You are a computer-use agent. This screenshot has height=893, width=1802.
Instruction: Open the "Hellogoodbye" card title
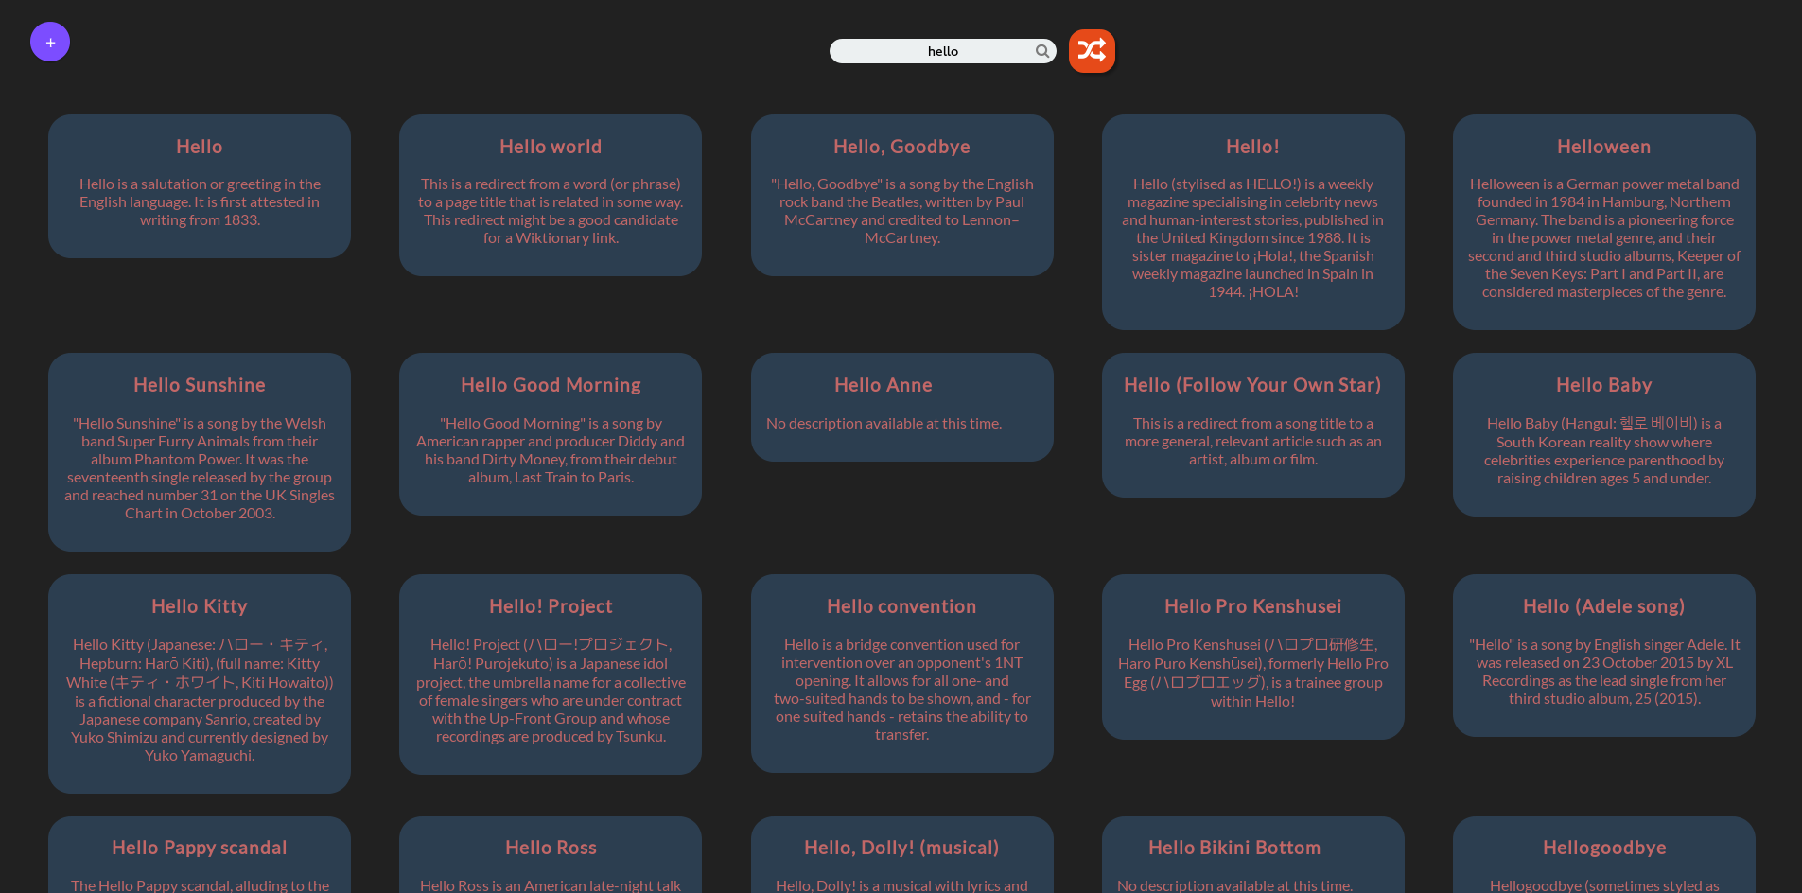(1604, 848)
